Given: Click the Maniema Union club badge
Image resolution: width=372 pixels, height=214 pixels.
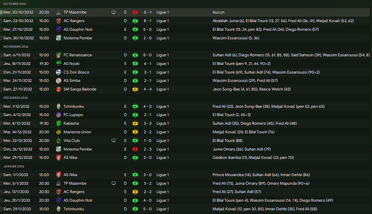Looking at the screenshot, I should tap(58, 132).
